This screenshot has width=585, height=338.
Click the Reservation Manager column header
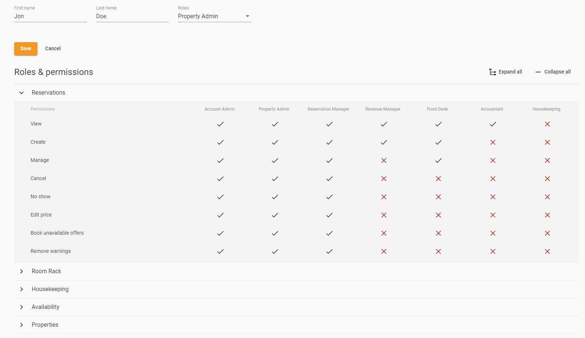328,109
